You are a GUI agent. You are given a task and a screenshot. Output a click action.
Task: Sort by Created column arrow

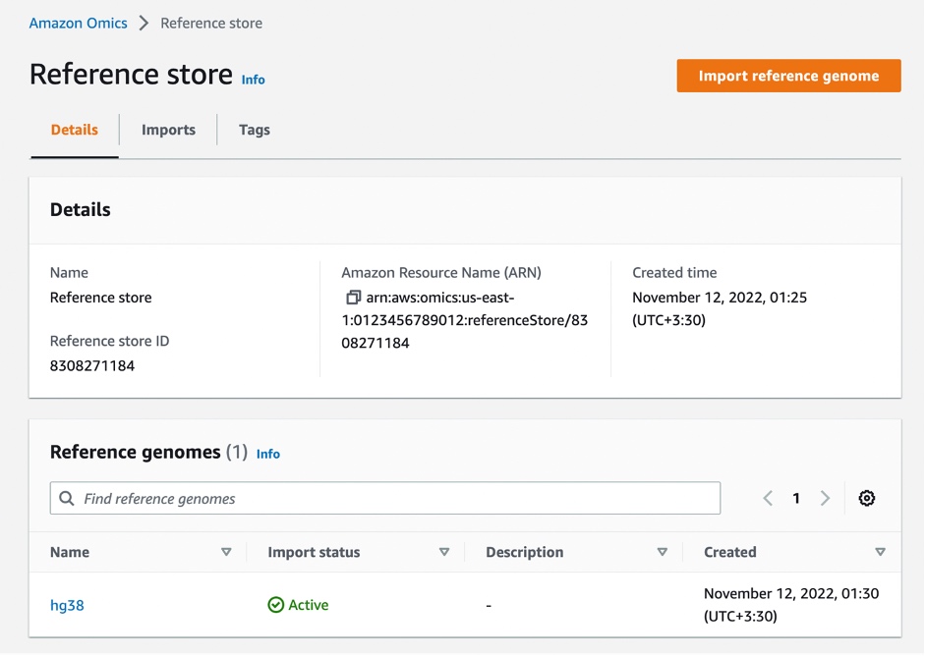click(880, 553)
